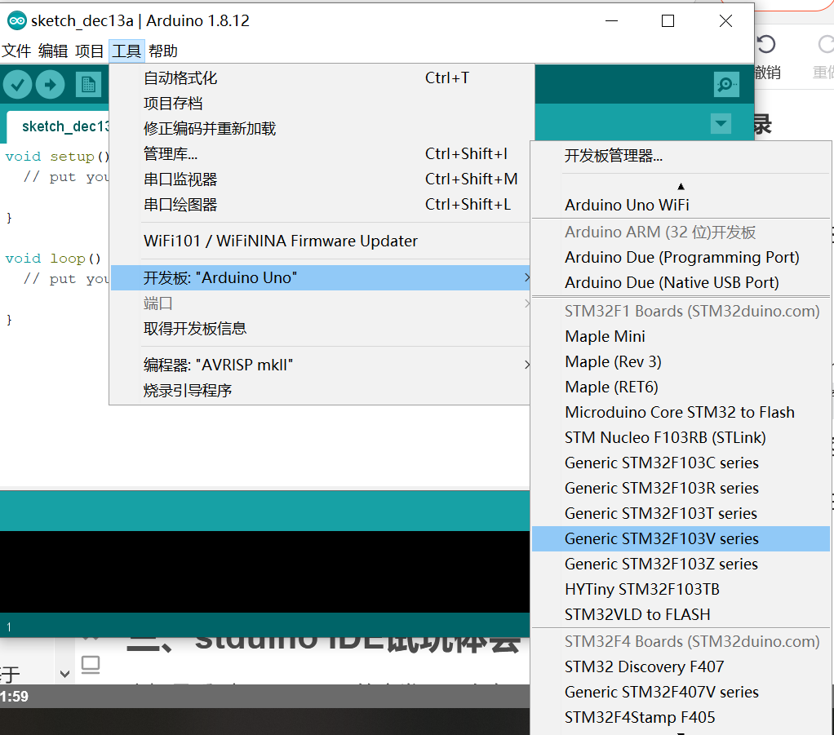Open 串口绘图器 menu entry

tap(322, 204)
